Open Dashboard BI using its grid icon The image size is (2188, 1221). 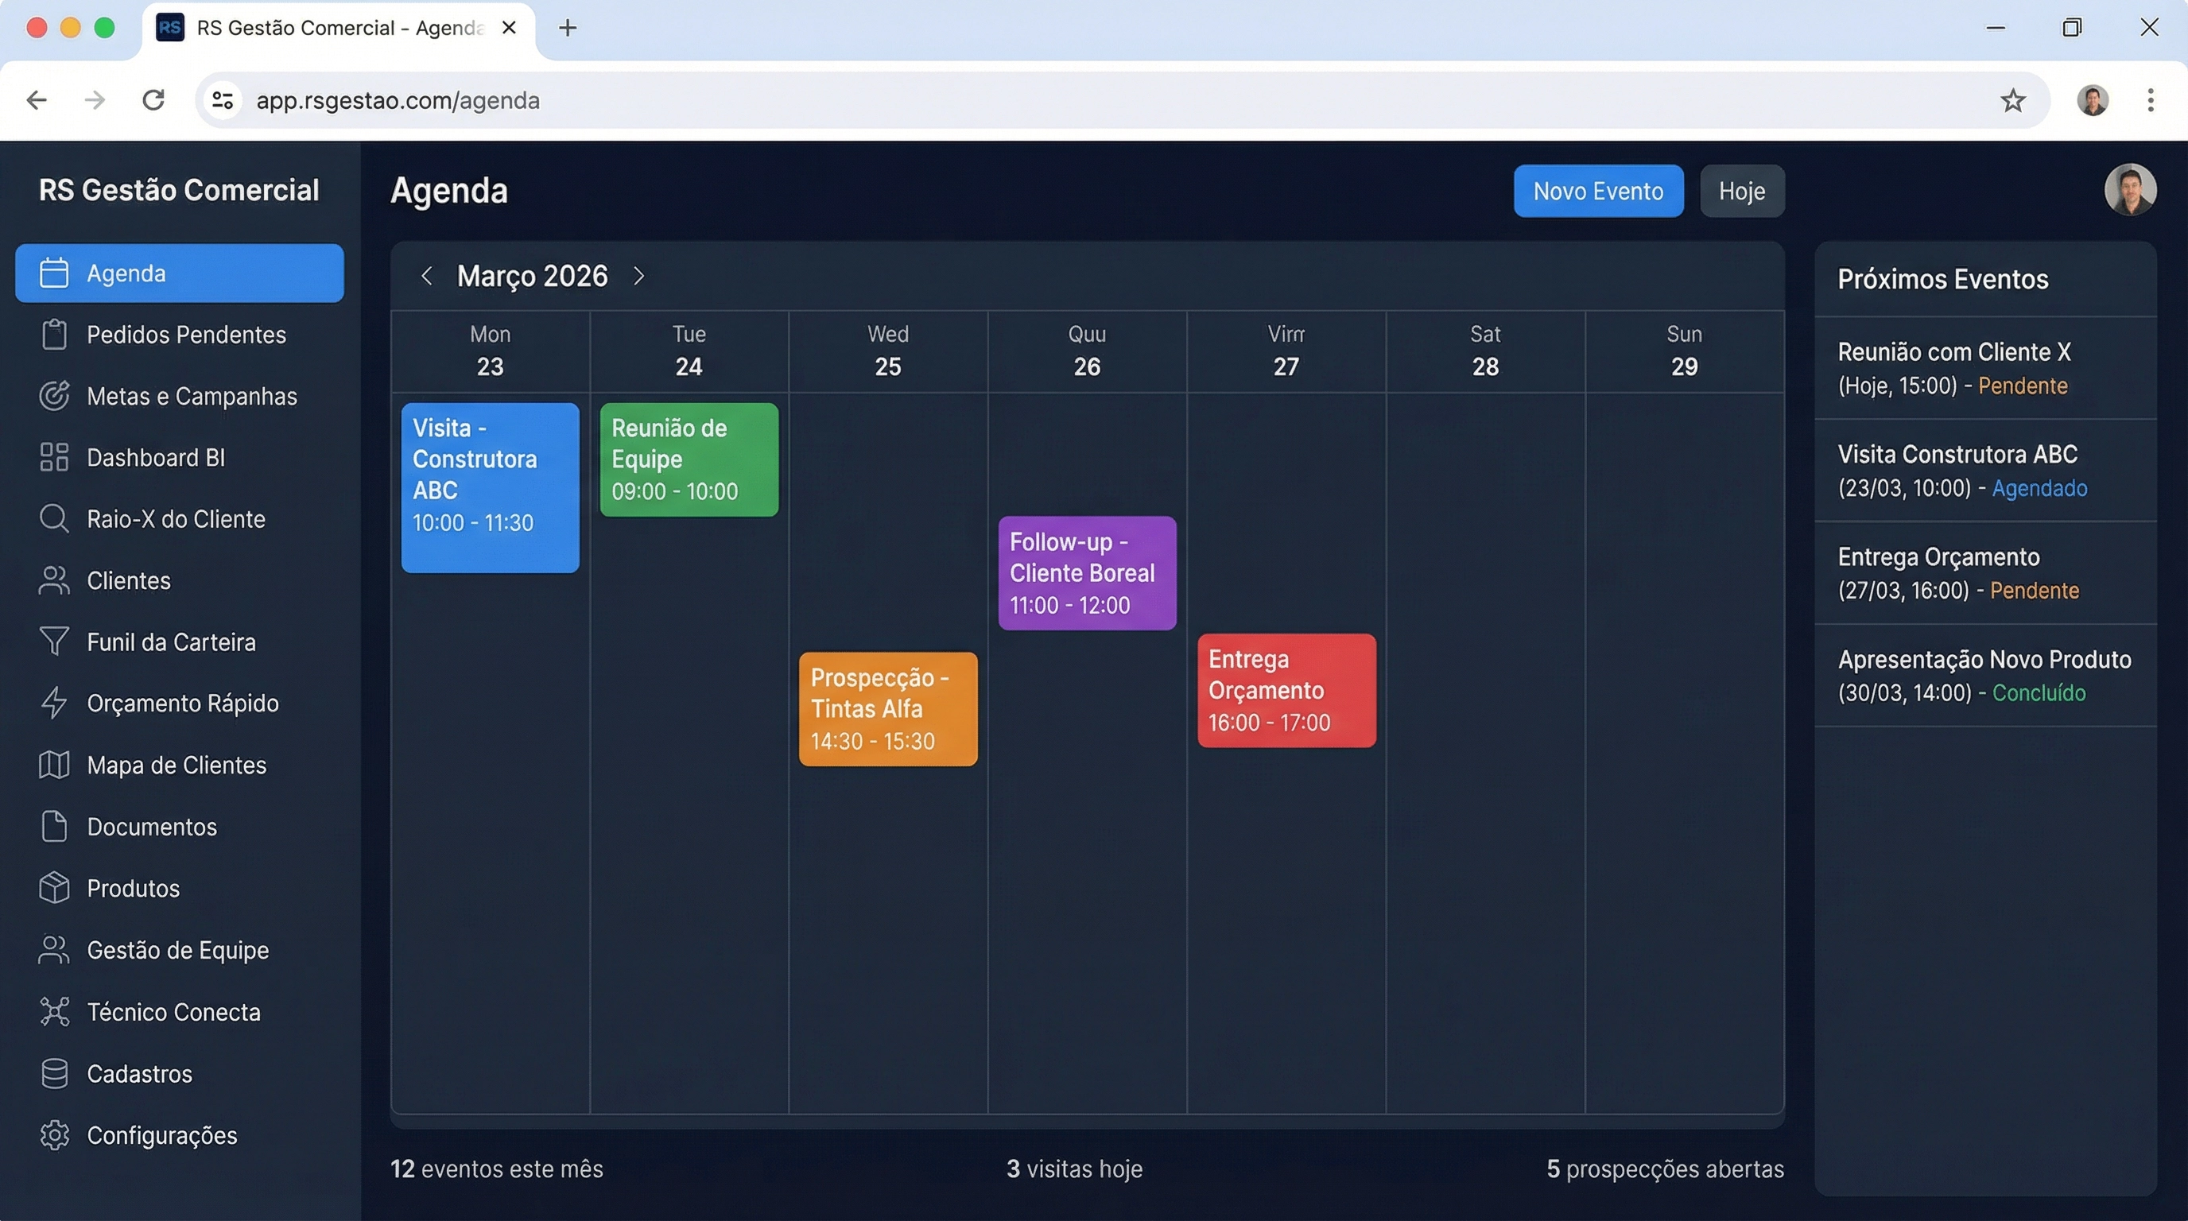click(x=53, y=458)
